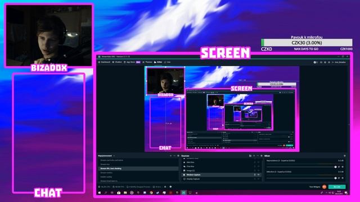The height and width of the screenshot is (202, 360).
Task: Add a source folder in Sources panel
Action: coord(250,156)
